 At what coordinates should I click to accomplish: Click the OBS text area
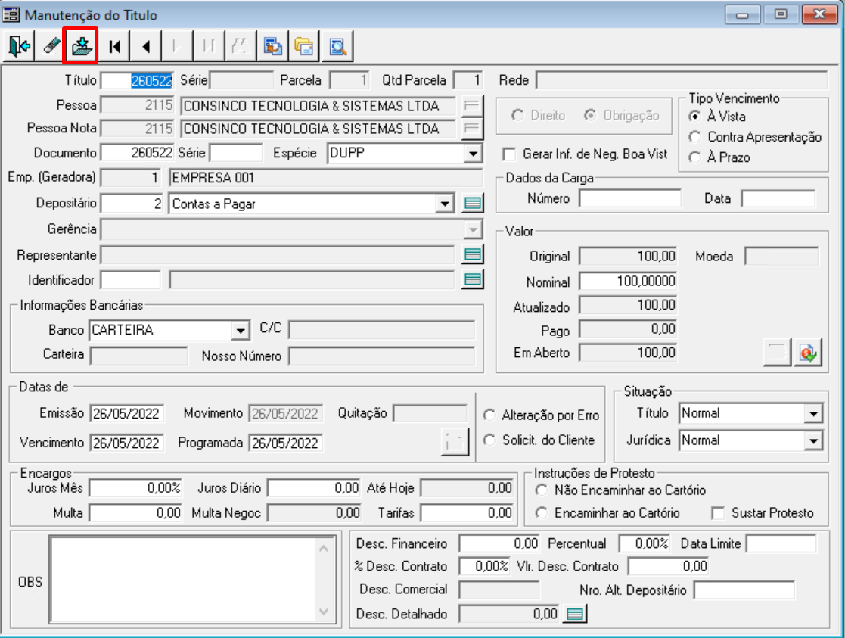183,580
